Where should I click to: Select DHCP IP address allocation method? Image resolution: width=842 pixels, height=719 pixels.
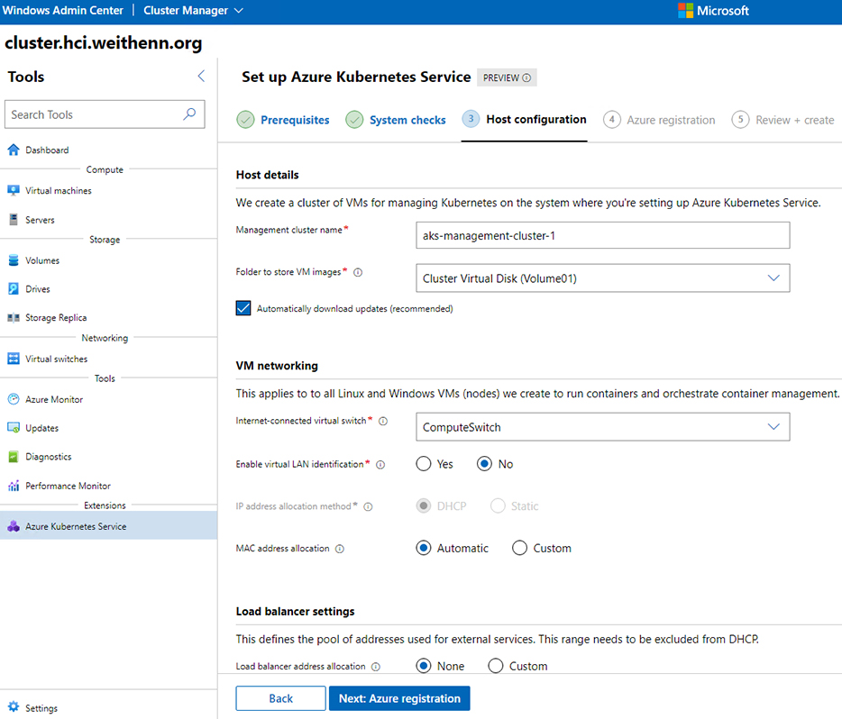pos(424,506)
